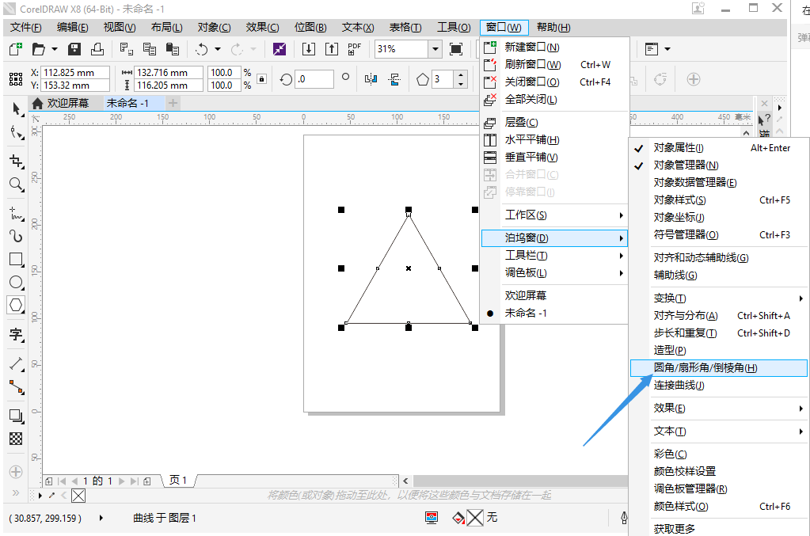
Task: Click the add new tab plus button
Action: [173, 103]
